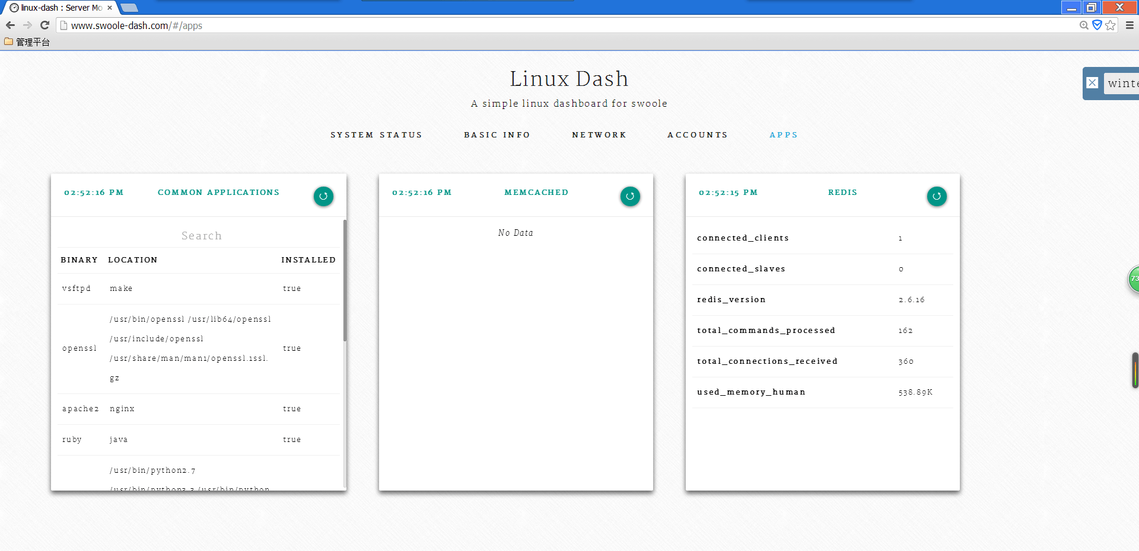Open the ACCOUNTS section
Viewport: 1139px width, 551px height.
point(698,134)
